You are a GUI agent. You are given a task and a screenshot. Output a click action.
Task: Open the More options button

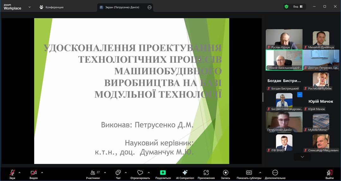[x=275, y=173]
